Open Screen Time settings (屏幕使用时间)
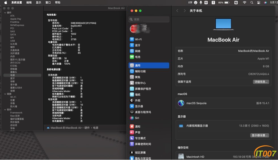This screenshot has height=160, width=278. (x=149, y=144)
